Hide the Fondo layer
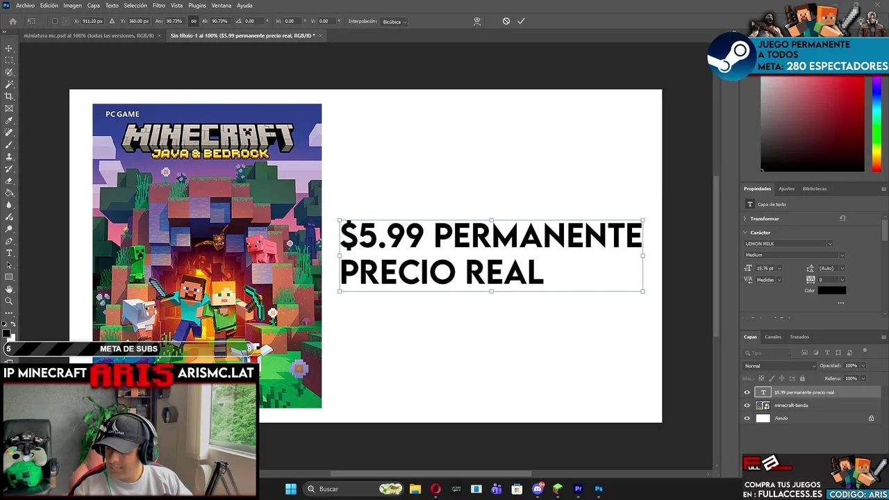Viewport: 889px width, 500px height. (747, 418)
